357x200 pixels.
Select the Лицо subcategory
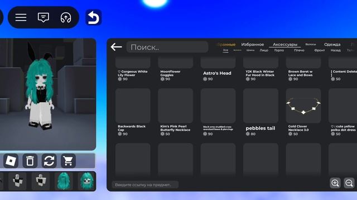click(264, 51)
